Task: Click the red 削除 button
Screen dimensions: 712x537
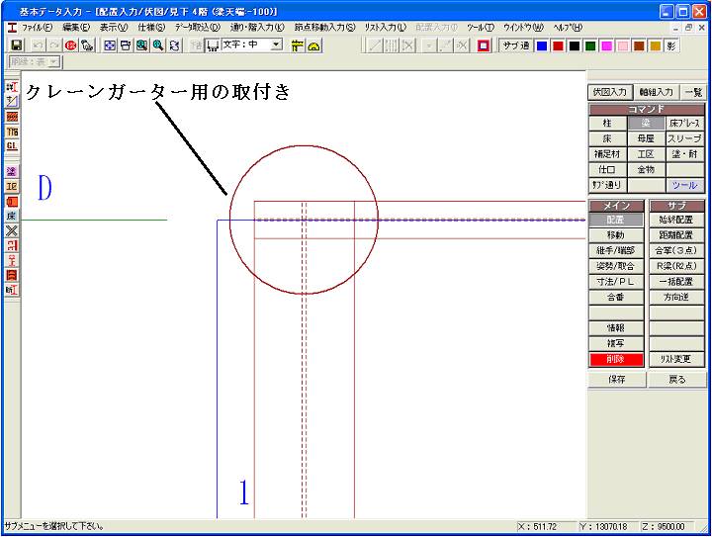Action: 616,359
